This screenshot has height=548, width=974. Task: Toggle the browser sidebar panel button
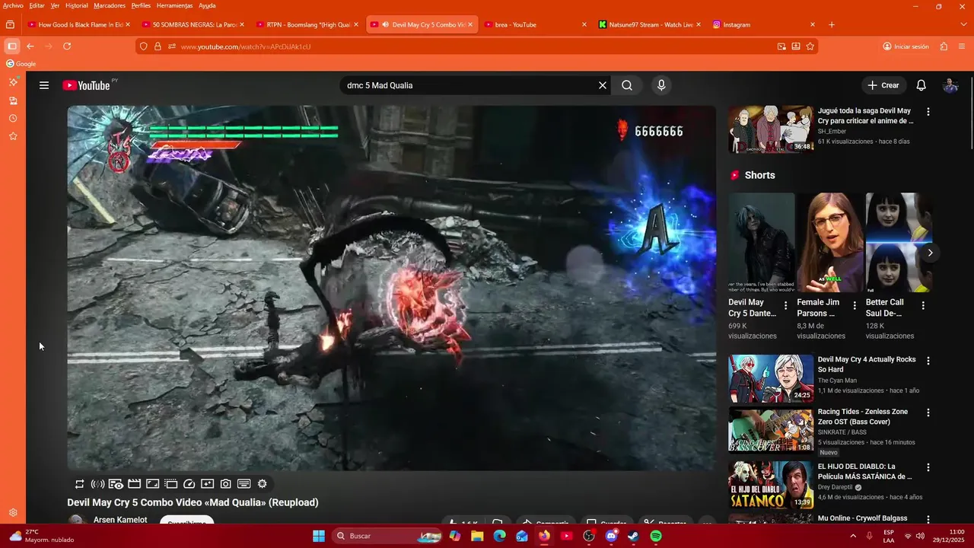coord(11,46)
